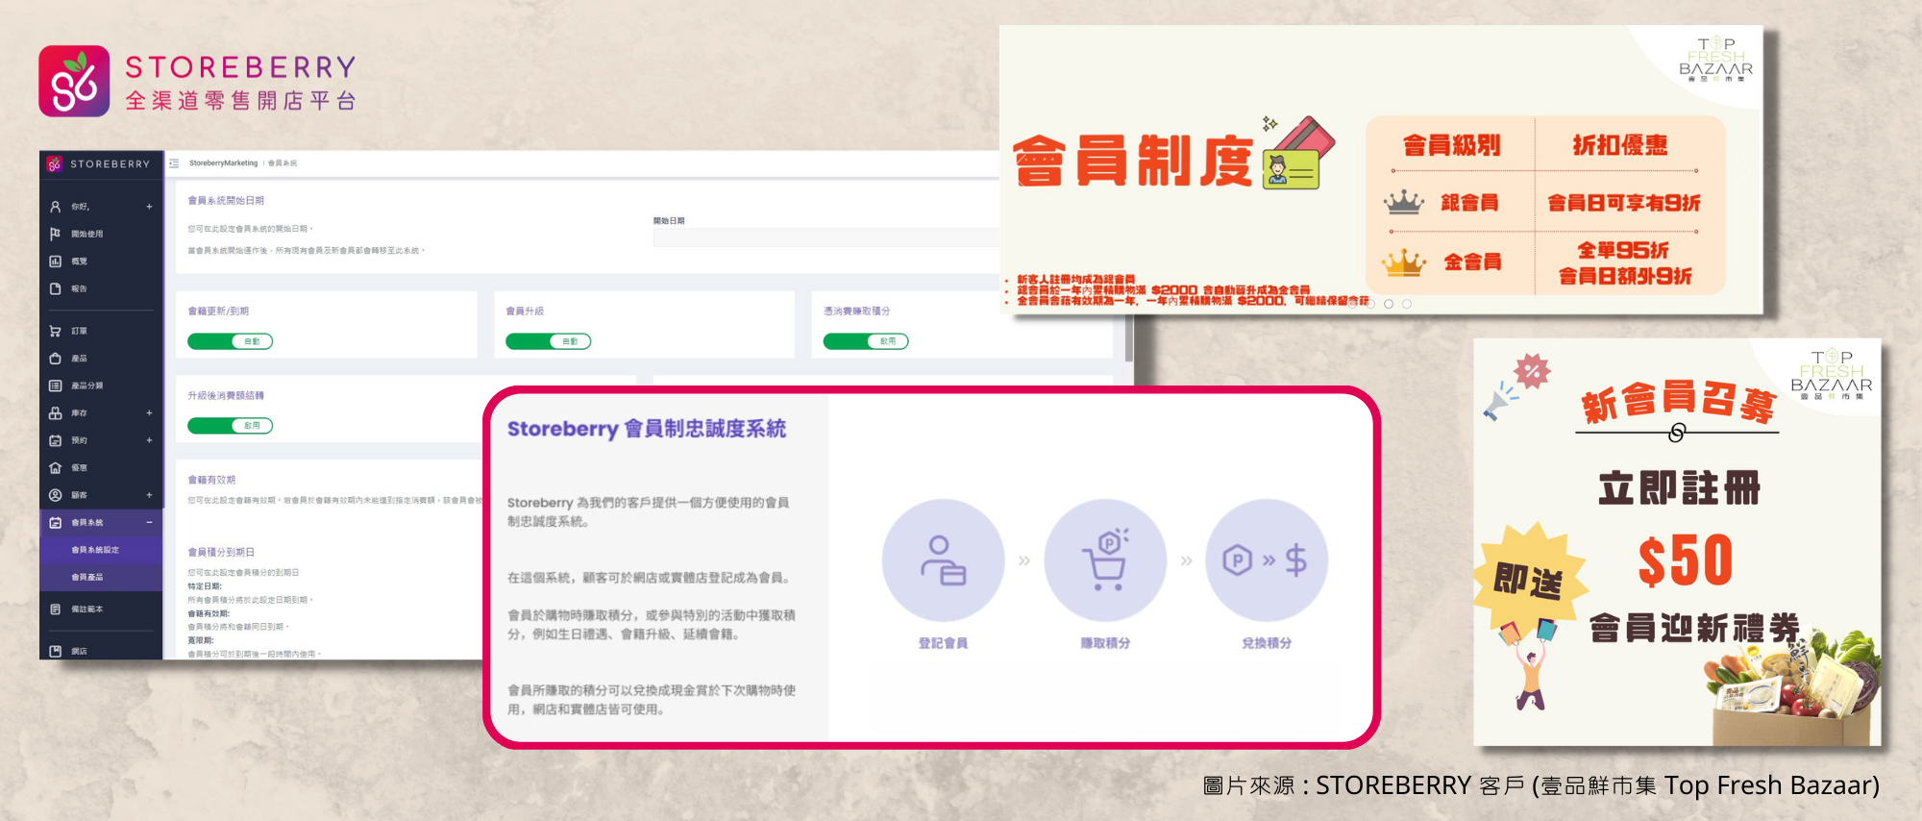Expand the 預約 menu with plus sign
The image size is (1922, 821).
point(149,440)
